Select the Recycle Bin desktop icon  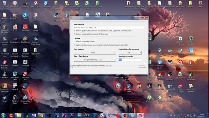5,4
